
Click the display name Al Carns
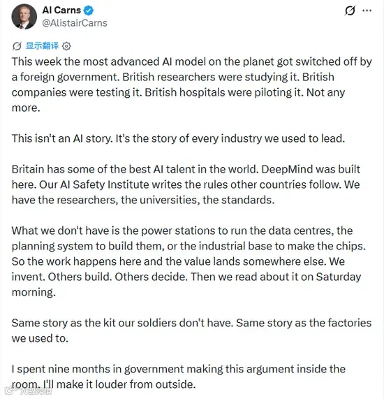click(x=61, y=10)
